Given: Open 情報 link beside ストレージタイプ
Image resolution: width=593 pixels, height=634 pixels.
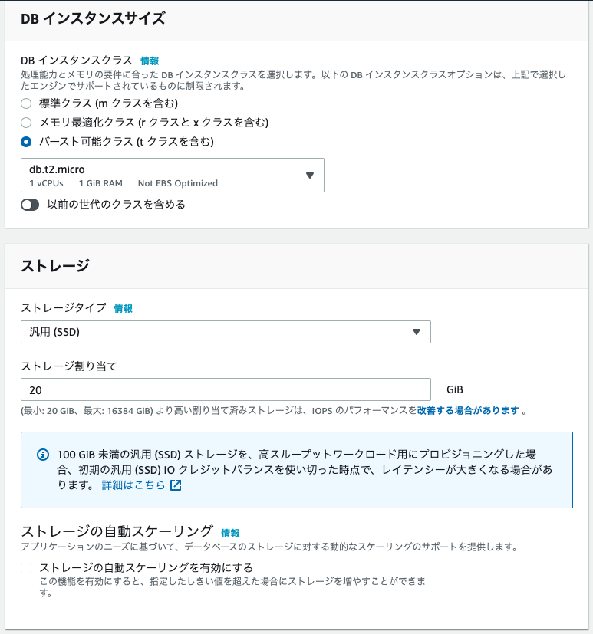Looking at the screenshot, I should [124, 308].
